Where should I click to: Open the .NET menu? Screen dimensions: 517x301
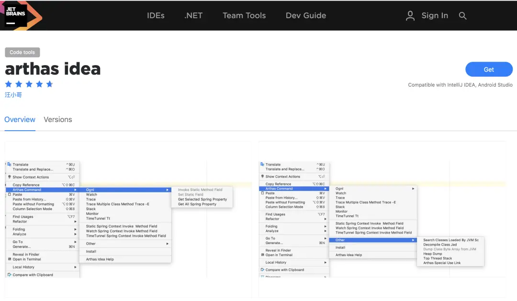pos(193,15)
